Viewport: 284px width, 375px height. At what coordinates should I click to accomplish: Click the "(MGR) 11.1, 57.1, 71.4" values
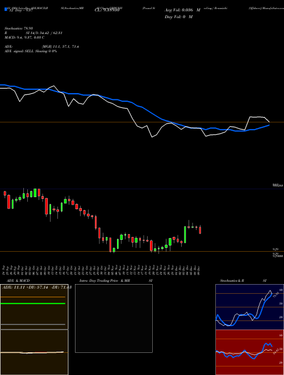pos(60,47)
